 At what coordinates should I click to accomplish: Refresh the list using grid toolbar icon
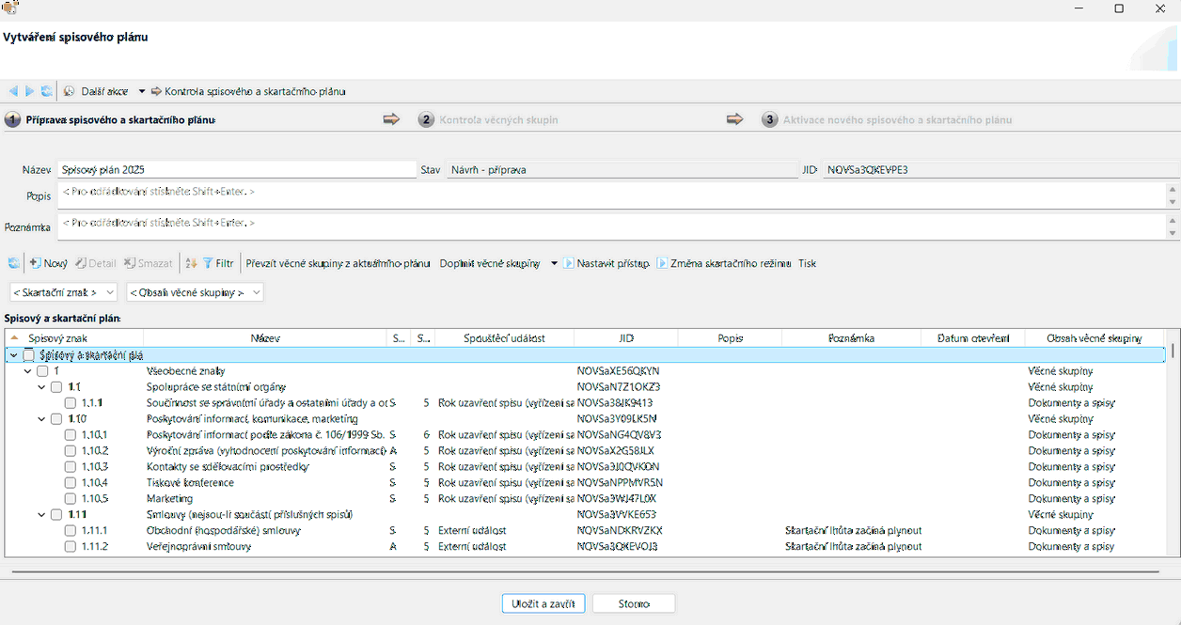click(13, 263)
